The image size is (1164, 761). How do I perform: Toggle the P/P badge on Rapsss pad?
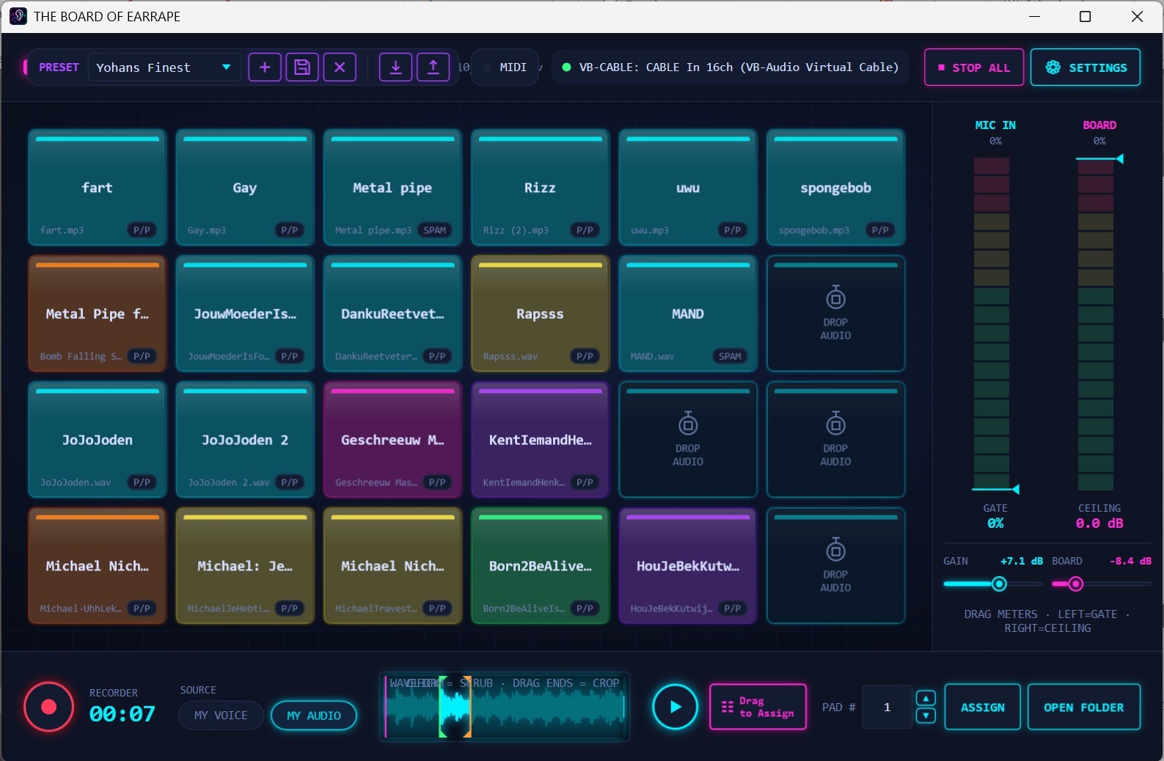585,356
